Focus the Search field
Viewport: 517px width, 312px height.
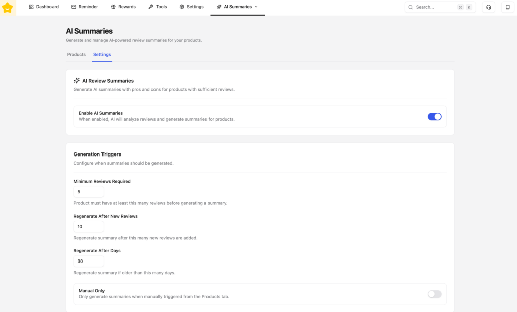440,7
